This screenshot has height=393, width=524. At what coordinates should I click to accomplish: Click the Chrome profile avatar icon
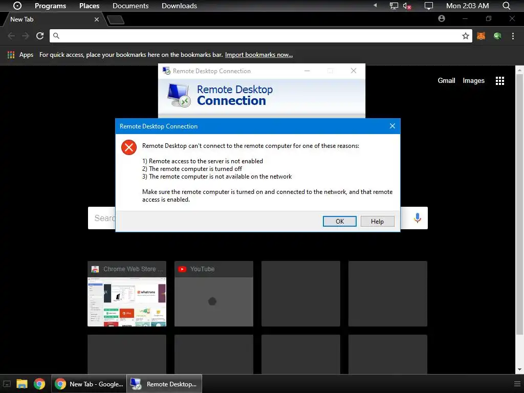pos(442,19)
